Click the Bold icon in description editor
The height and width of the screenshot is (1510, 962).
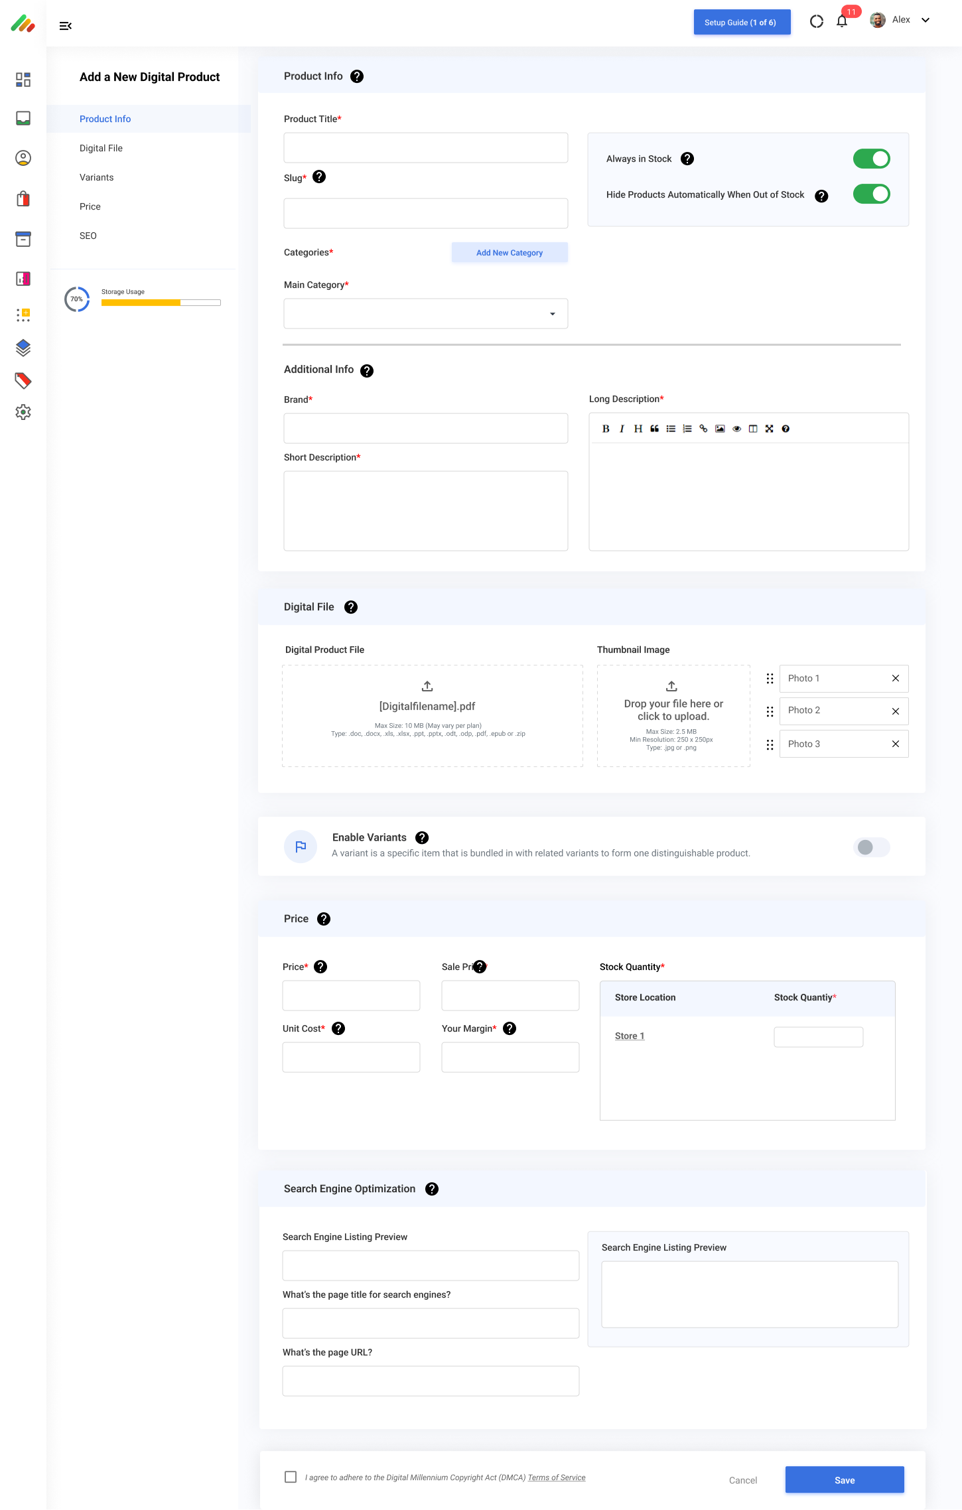605,429
